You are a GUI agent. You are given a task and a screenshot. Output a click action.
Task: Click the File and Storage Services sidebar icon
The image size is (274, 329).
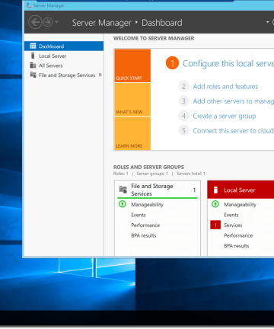click(x=33, y=75)
